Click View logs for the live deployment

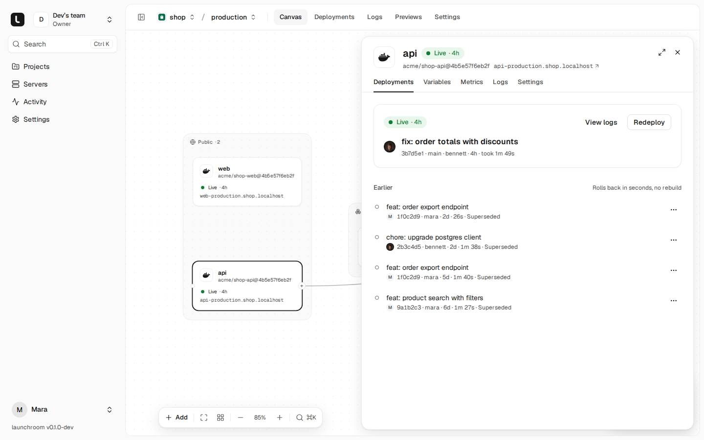point(601,122)
